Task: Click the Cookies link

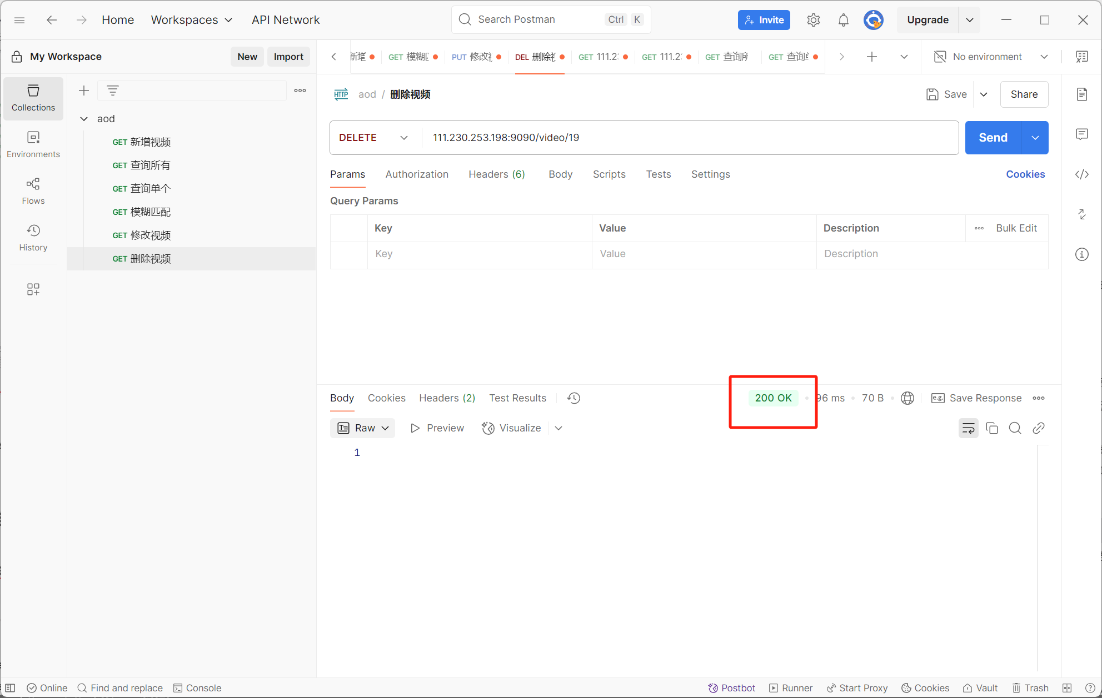Action: [1025, 174]
